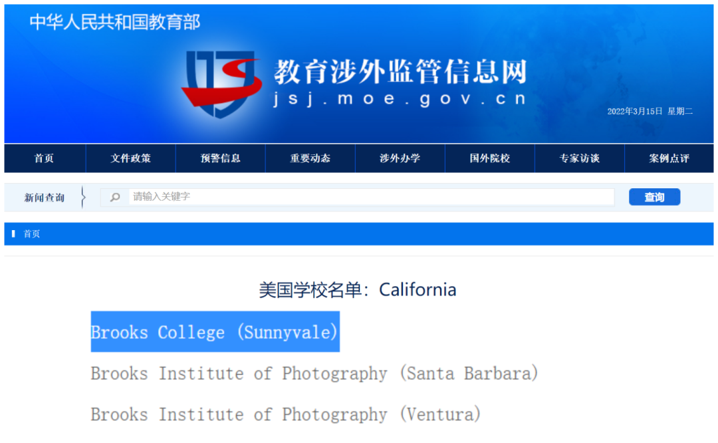Click the 新闻查询 label
Screen dimensions: 718x443
pyautogui.click(x=45, y=198)
